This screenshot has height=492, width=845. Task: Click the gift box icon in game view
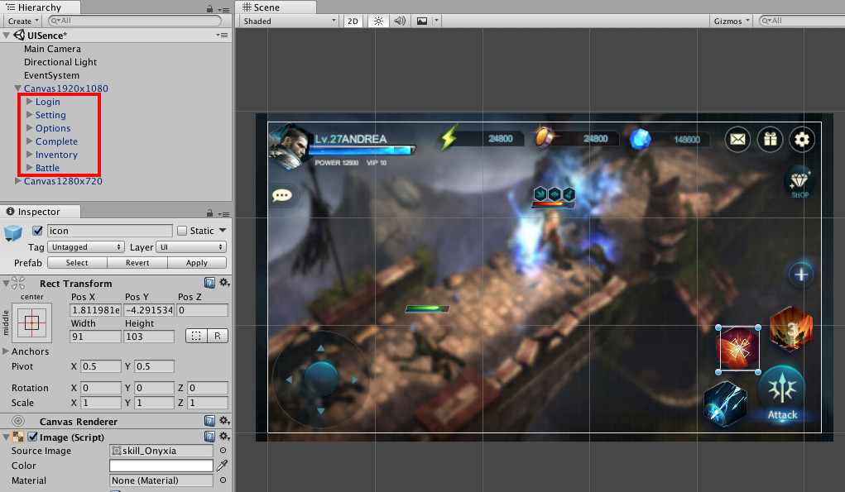click(x=770, y=140)
